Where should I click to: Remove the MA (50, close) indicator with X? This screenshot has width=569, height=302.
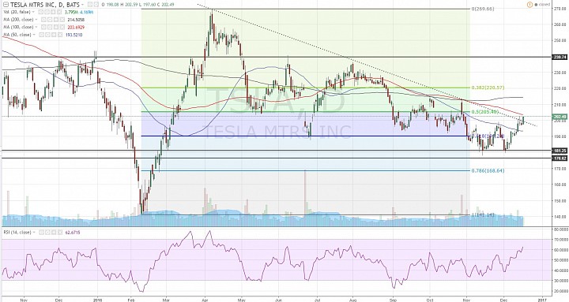click(60, 35)
